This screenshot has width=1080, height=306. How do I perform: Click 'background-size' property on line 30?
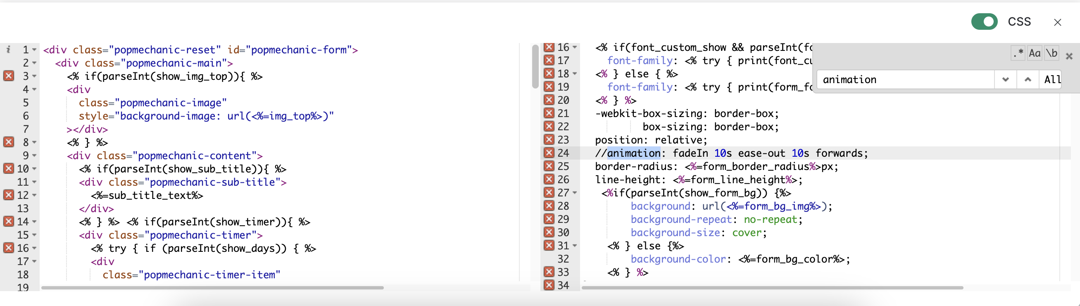(x=676, y=232)
